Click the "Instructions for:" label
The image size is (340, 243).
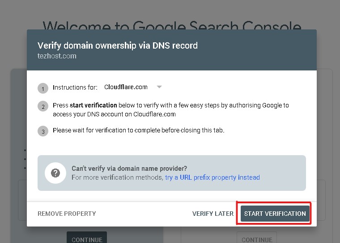(x=75, y=87)
